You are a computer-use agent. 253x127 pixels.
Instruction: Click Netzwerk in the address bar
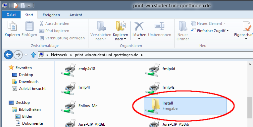click(59, 55)
